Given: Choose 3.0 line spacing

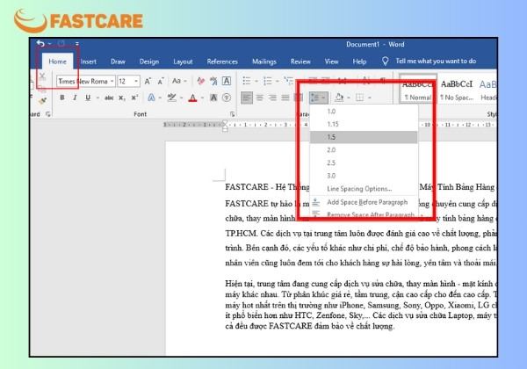Looking at the screenshot, I should (364, 176).
